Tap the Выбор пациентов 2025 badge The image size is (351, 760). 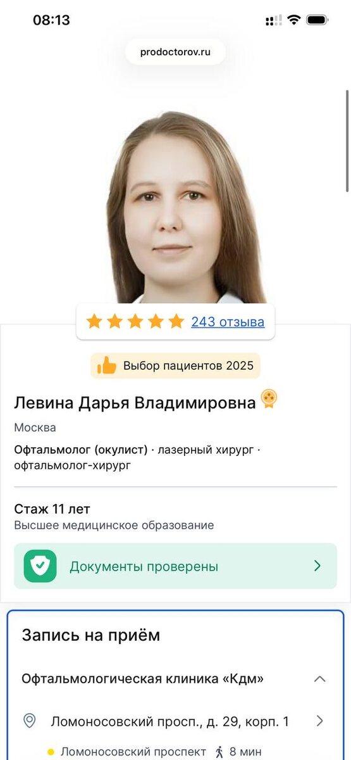(175, 365)
